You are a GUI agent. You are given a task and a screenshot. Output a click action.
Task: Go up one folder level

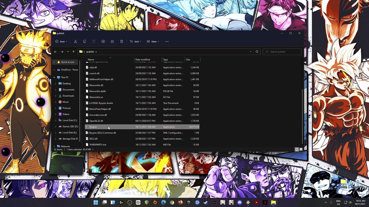[74, 52]
